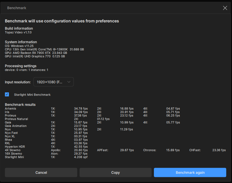Click the 'Hyperion HDR' row label

point(15,147)
